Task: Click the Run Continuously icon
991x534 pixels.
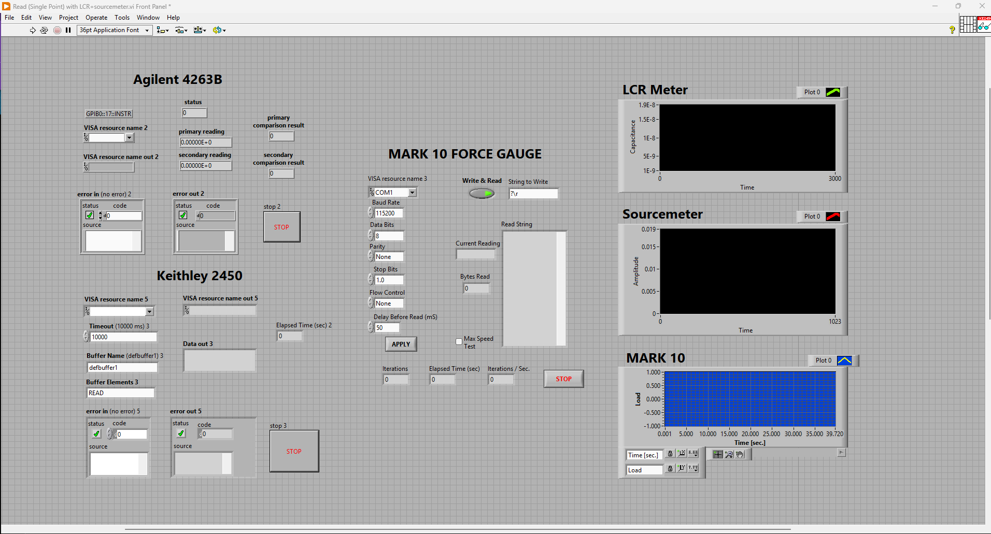Action: tap(44, 30)
